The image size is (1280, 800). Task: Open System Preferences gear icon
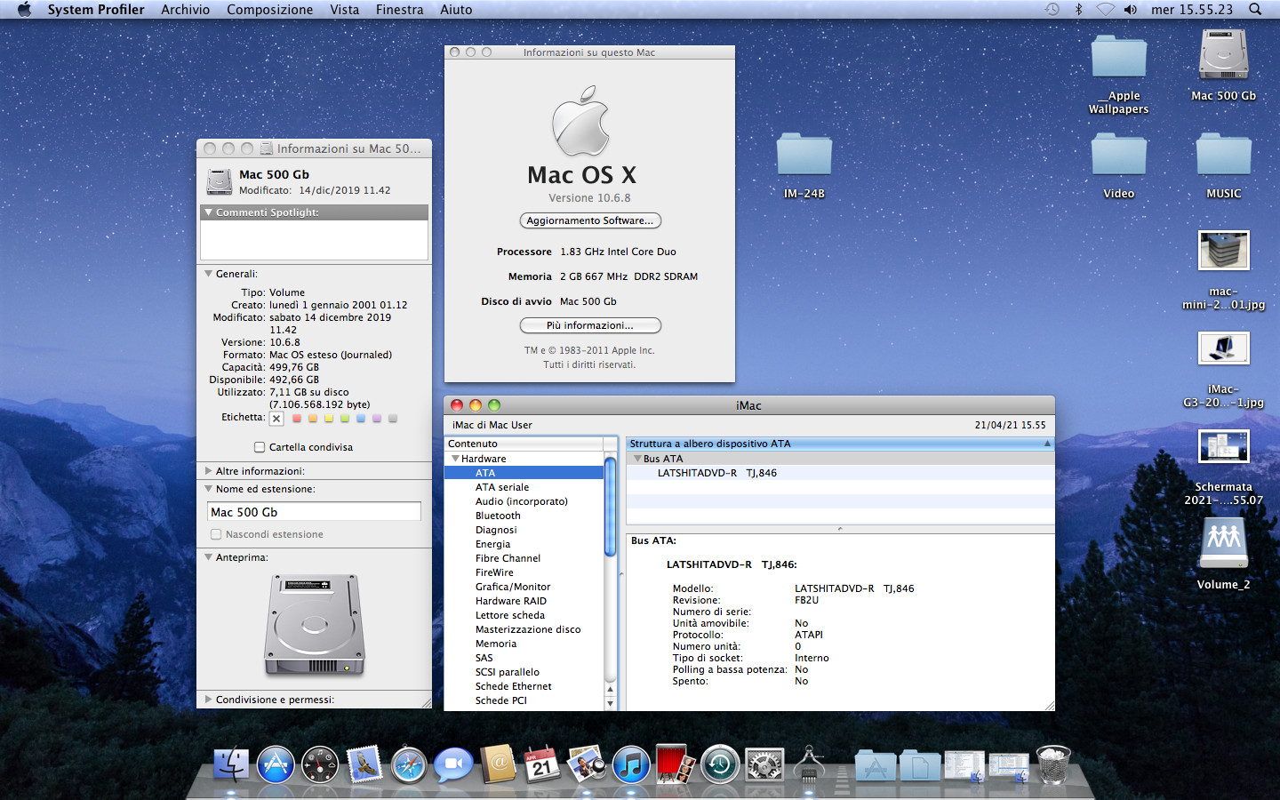[x=764, y=764]
